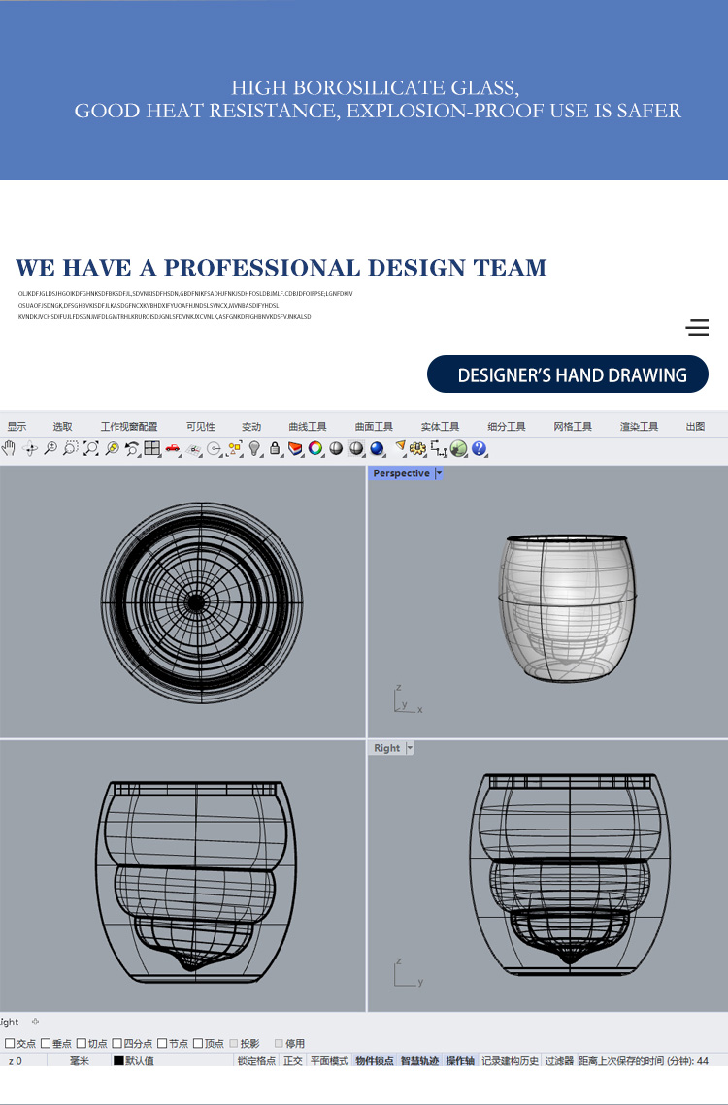Open the gear options icon
Screen dimensions: 728x1105
(417, 448)
